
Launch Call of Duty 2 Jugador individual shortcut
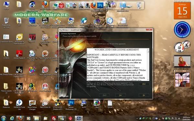point(19,72)
